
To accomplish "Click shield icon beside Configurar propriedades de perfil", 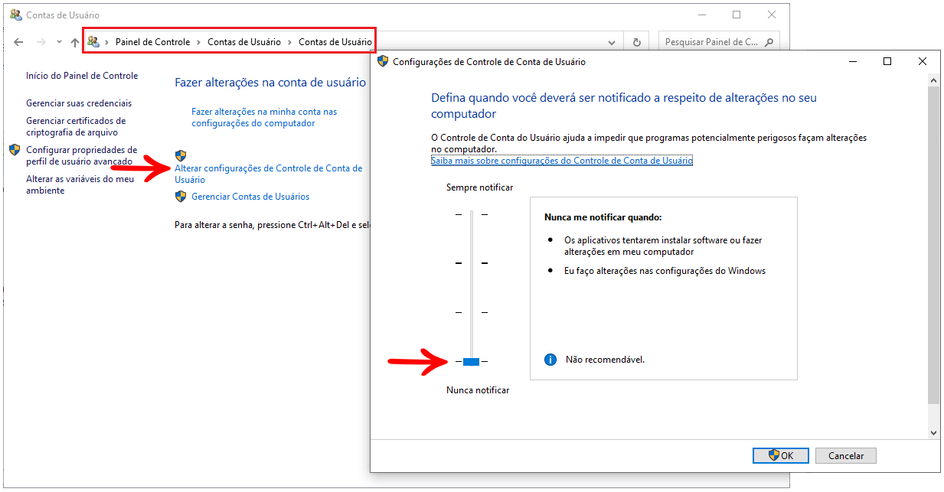I will click(15, 149).
